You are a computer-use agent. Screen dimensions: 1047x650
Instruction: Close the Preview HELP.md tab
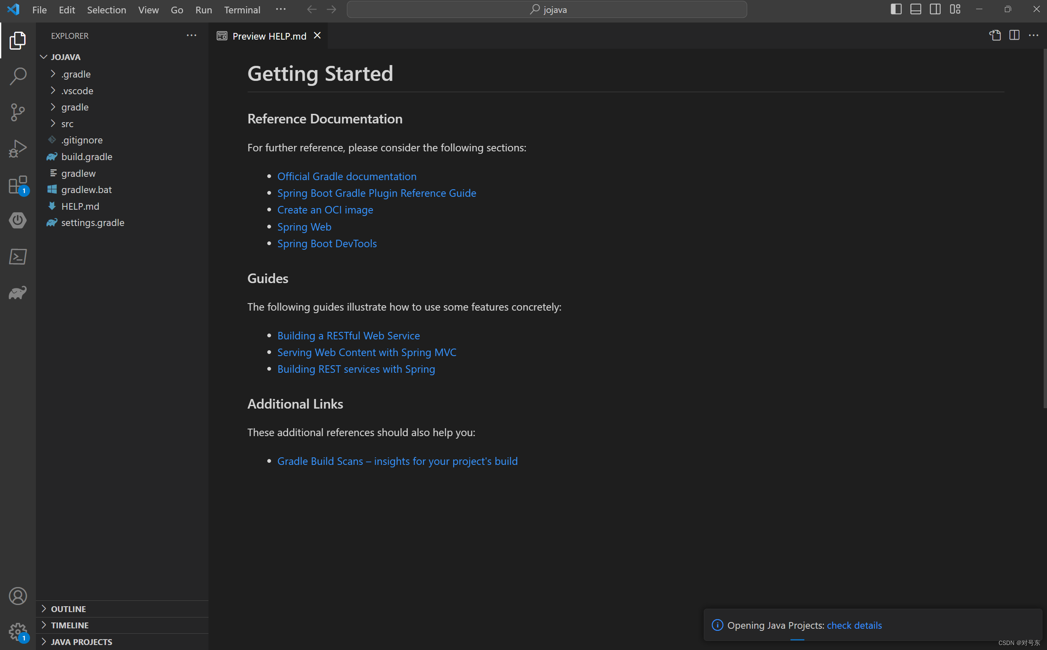(317, 36)
